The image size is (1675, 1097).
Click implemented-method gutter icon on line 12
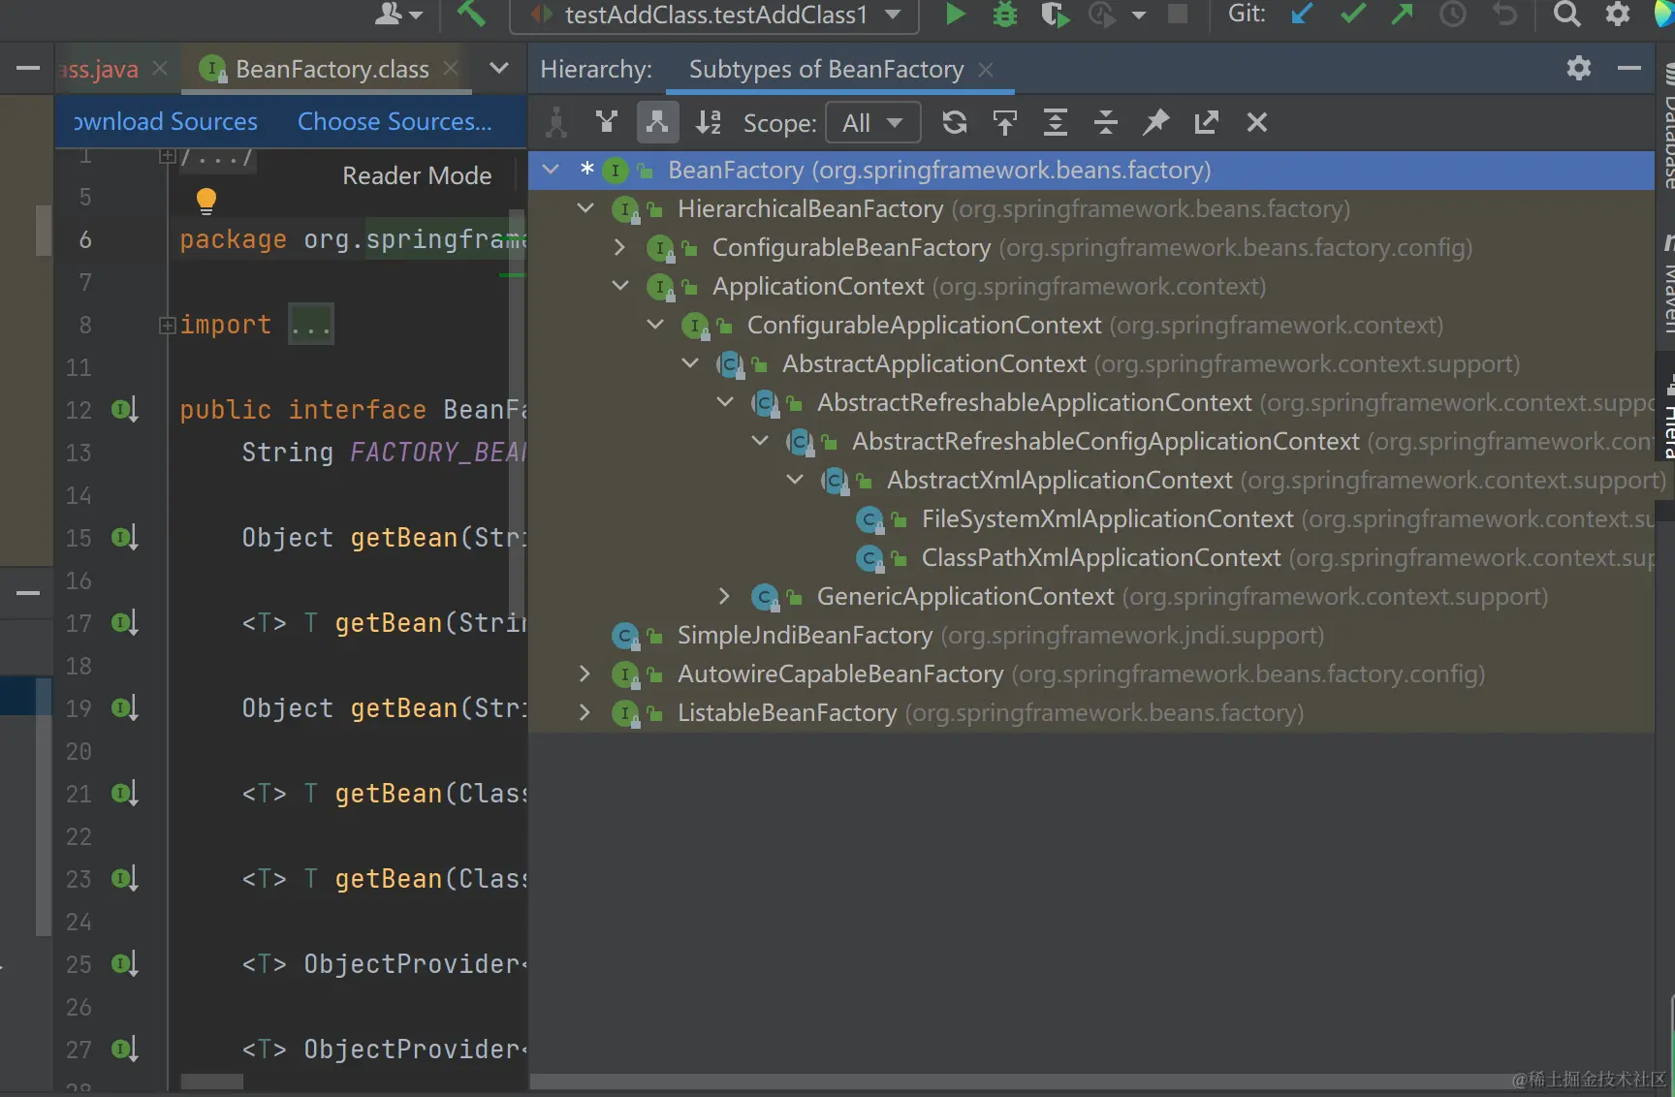pos(125,410)
